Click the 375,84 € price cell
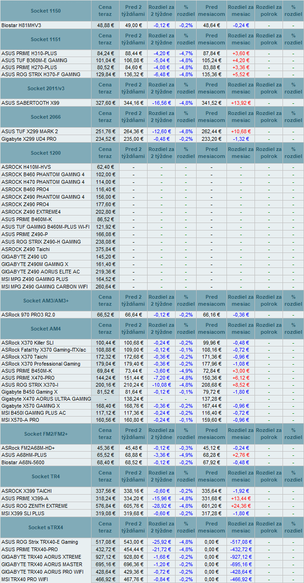304x583 pixels. click(105, 249)
